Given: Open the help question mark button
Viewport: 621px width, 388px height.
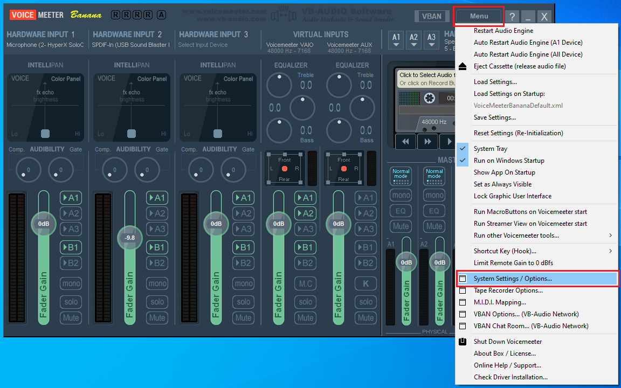Looking at the screenshot, I should 512,16.
